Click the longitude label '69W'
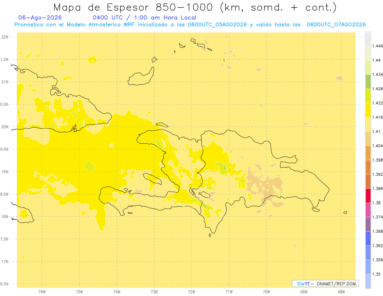Viewport: 383px width, 296px height. tap(304, 292)
